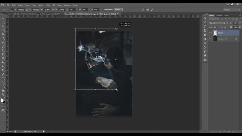Image resolution: width=242 pixels, height=136 pixels.
Task: Switch to warp mode toggle
Action: pos(143,10)
